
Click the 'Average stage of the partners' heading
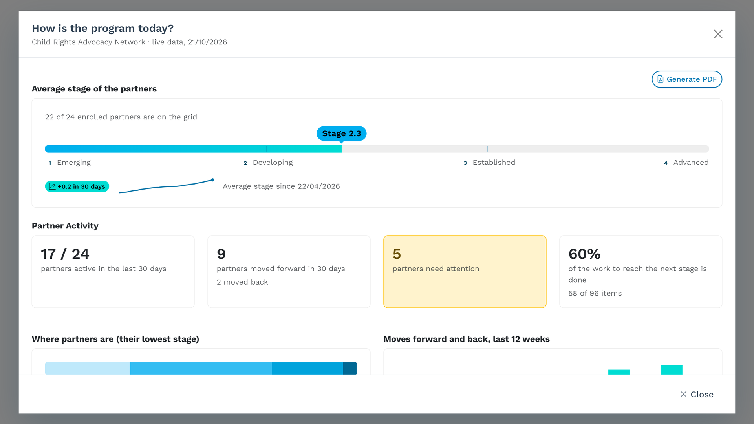tap(94, 89)
